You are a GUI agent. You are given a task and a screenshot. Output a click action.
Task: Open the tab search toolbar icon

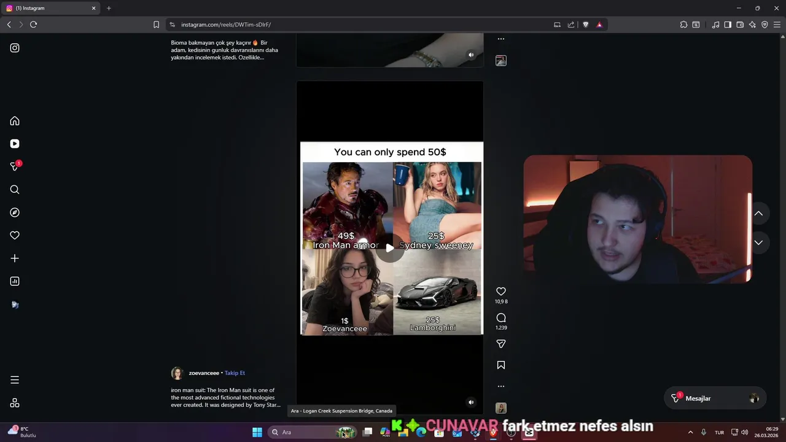tap(696, 25)
